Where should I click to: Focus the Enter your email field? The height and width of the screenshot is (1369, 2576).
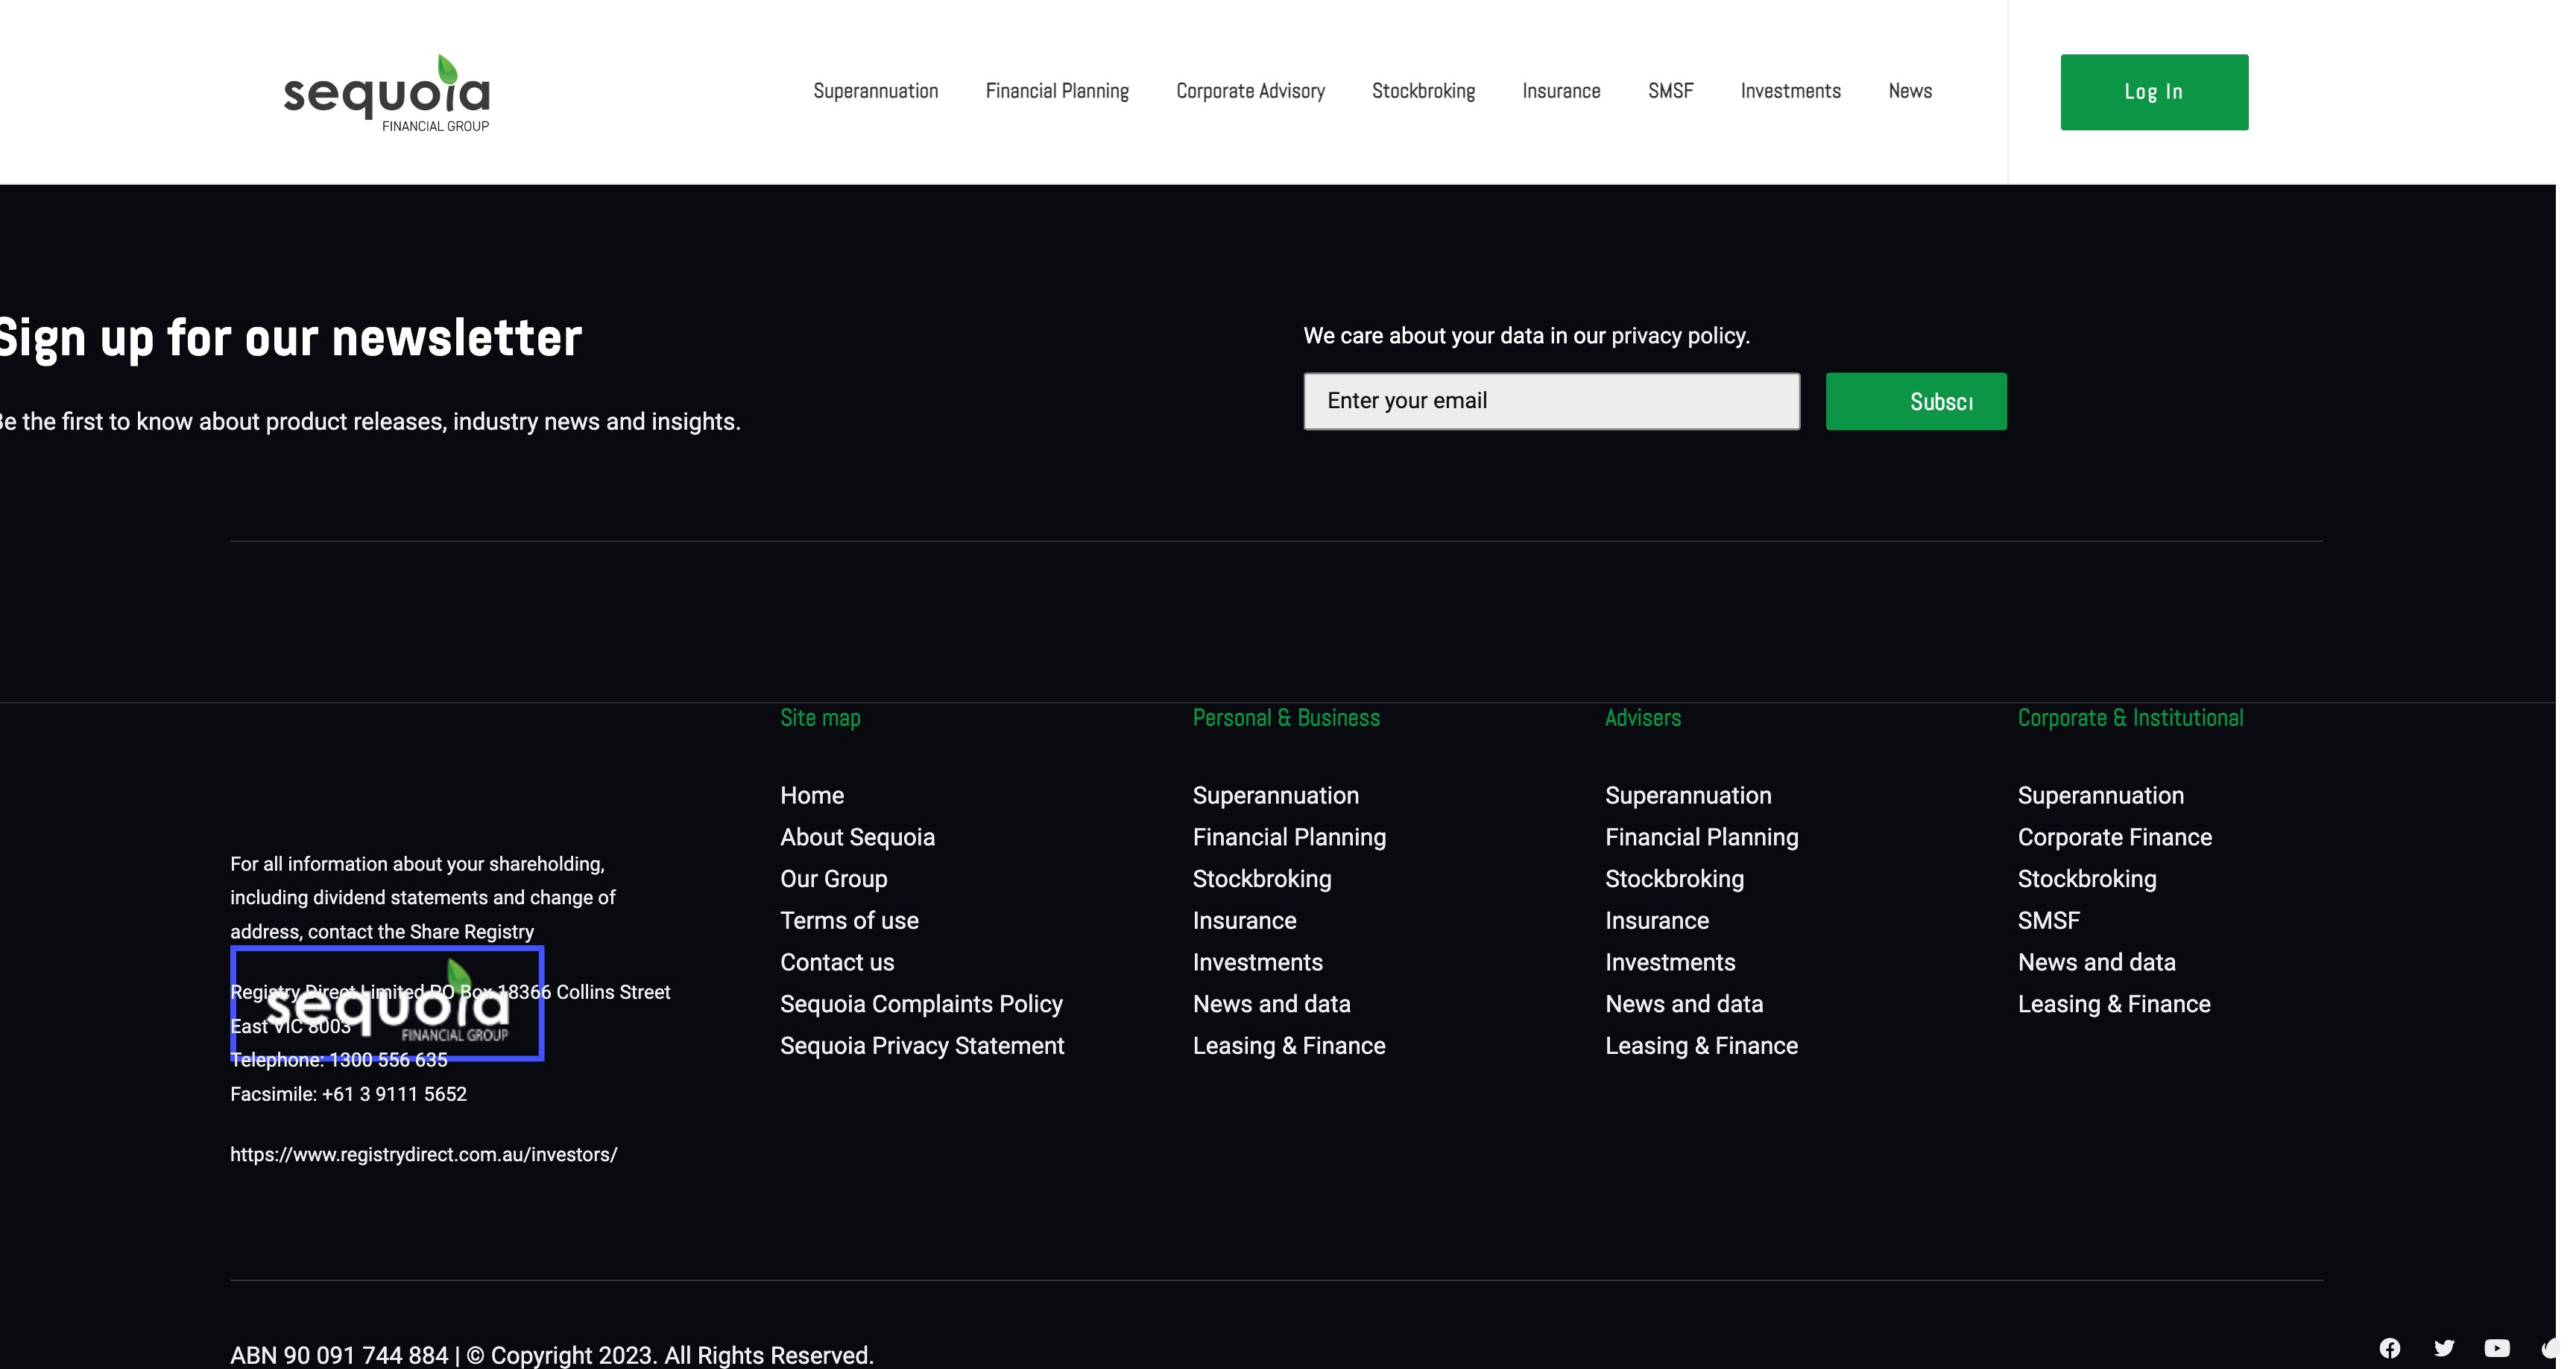(x=1551, y=401)
